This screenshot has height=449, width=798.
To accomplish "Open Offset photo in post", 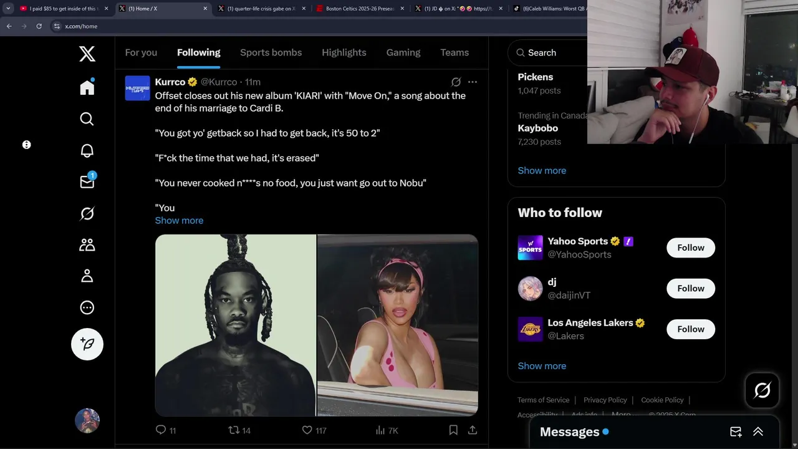I will point(235,325).
